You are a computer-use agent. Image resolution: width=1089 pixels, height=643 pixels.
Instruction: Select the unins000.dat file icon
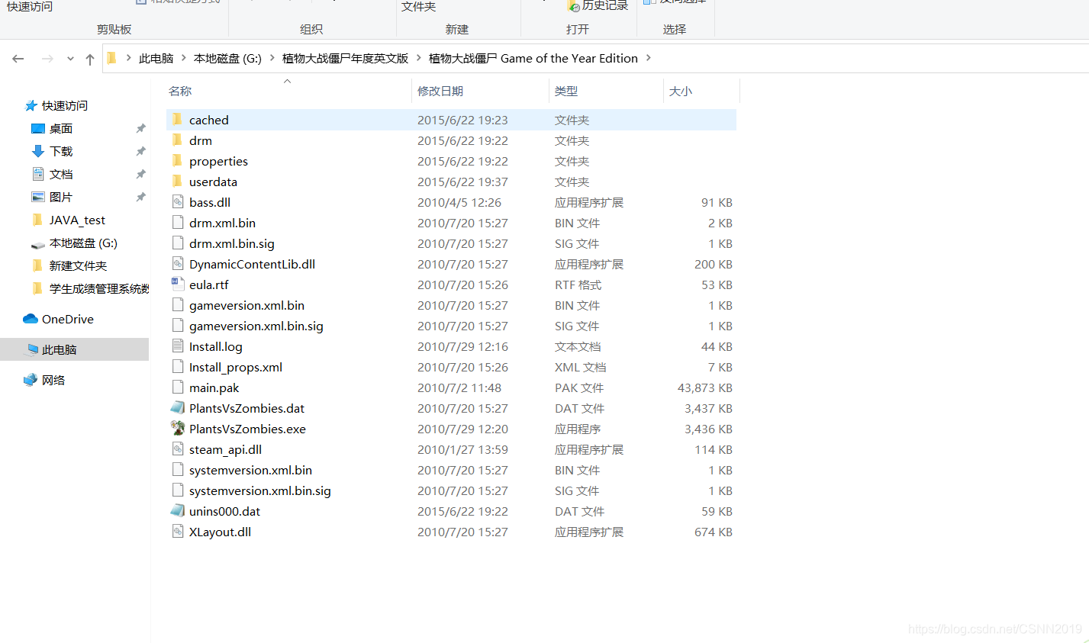point(177,511)
